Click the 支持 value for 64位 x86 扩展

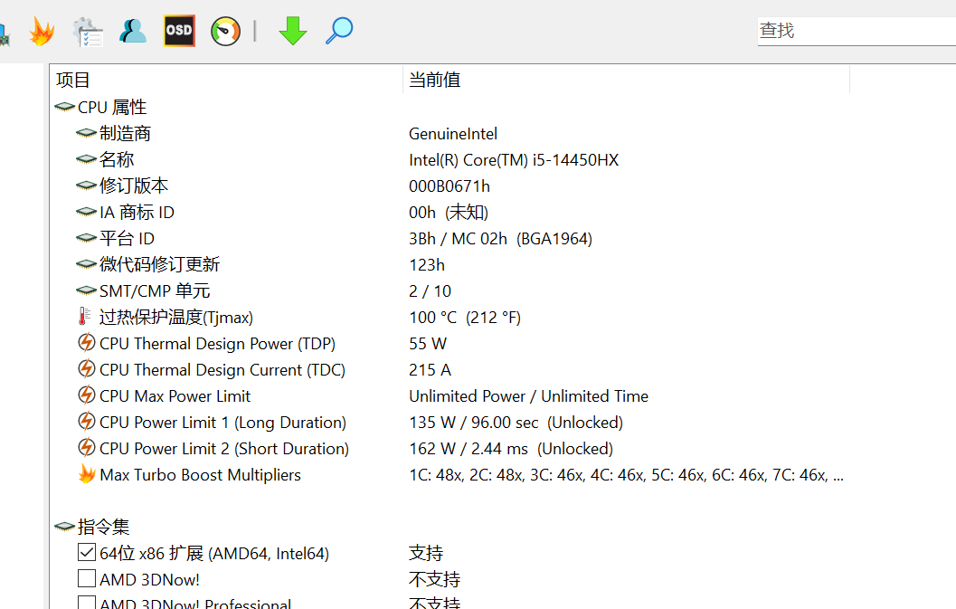426,553
